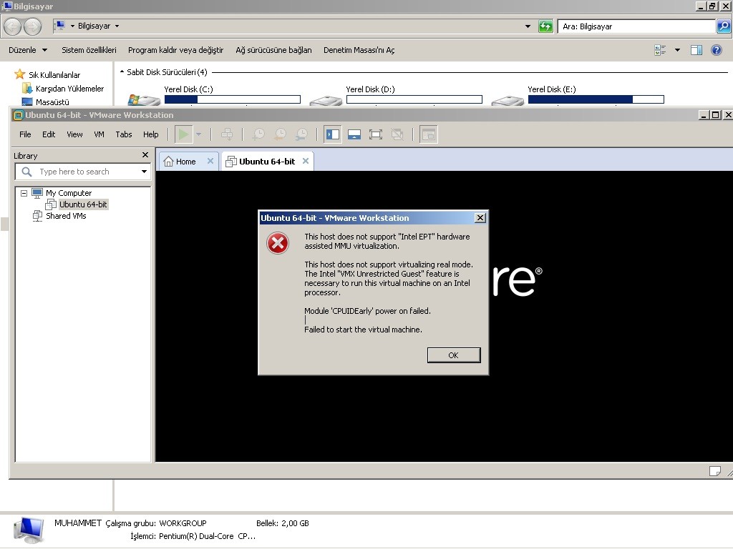Click Sistem özellikleri in Explorer toolbar
This screenshot has width=733, height=549.
click(89, 50)
